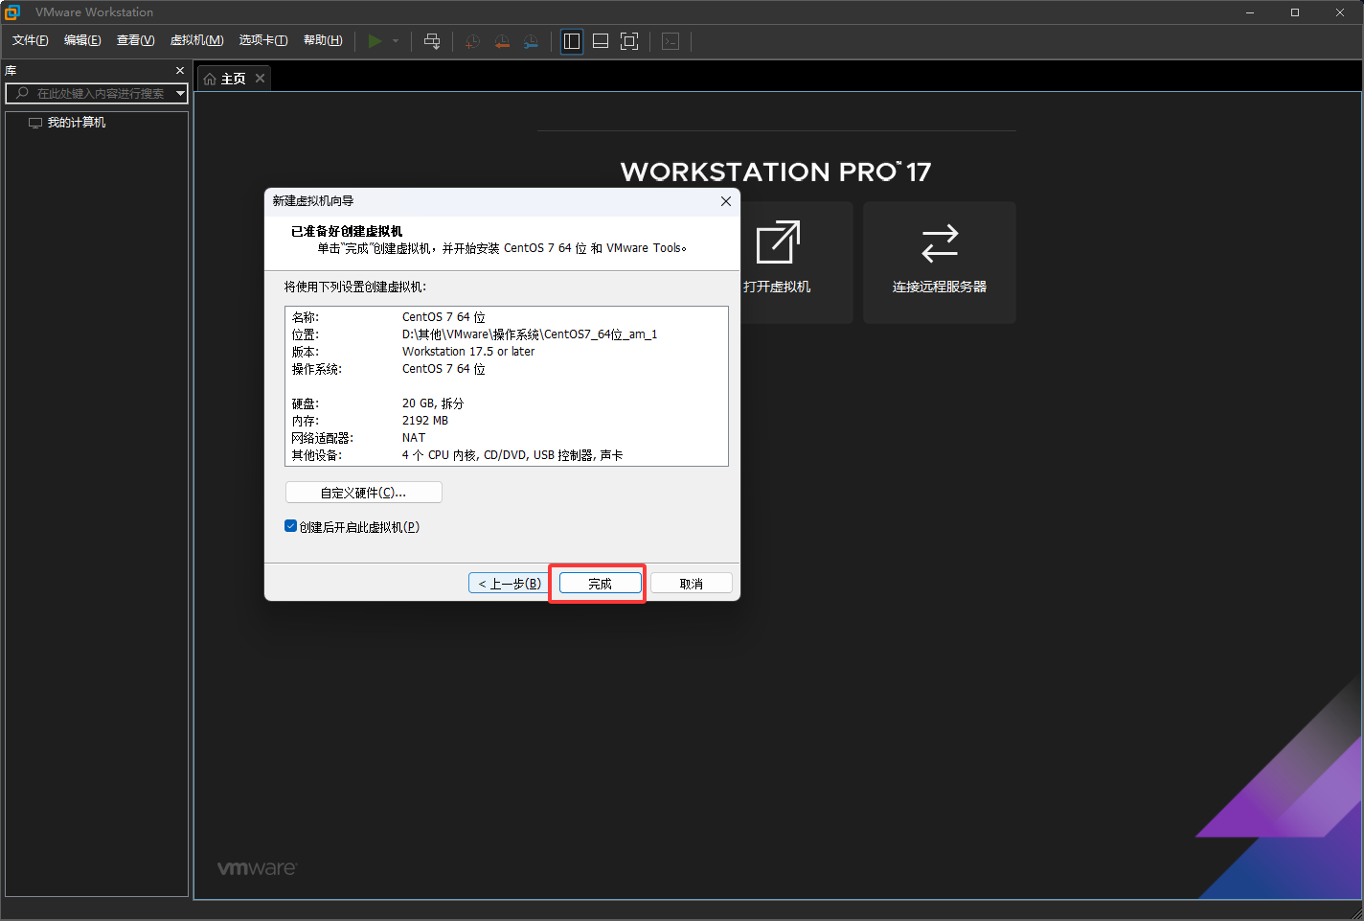Click the Workstation 17.5 or later value
The width and height of the screenshot is (1364, 921).
click(468, 352)
